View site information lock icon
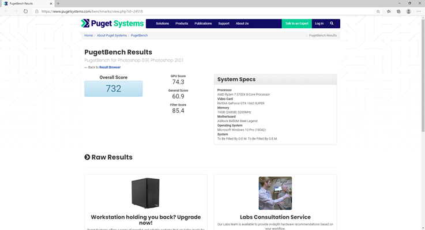The height and width of the screenshot is (230, 425). coord(36,12)
